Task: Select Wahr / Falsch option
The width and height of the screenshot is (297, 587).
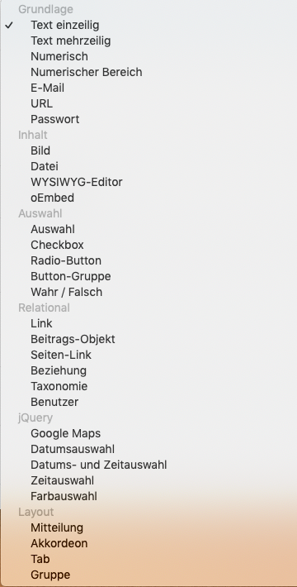Action: pos(148,293)
